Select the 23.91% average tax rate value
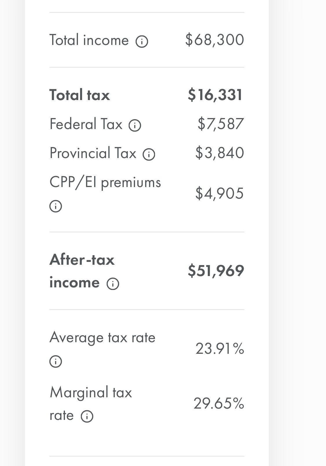This screenshot has height=466, width=326. [220, 349]
